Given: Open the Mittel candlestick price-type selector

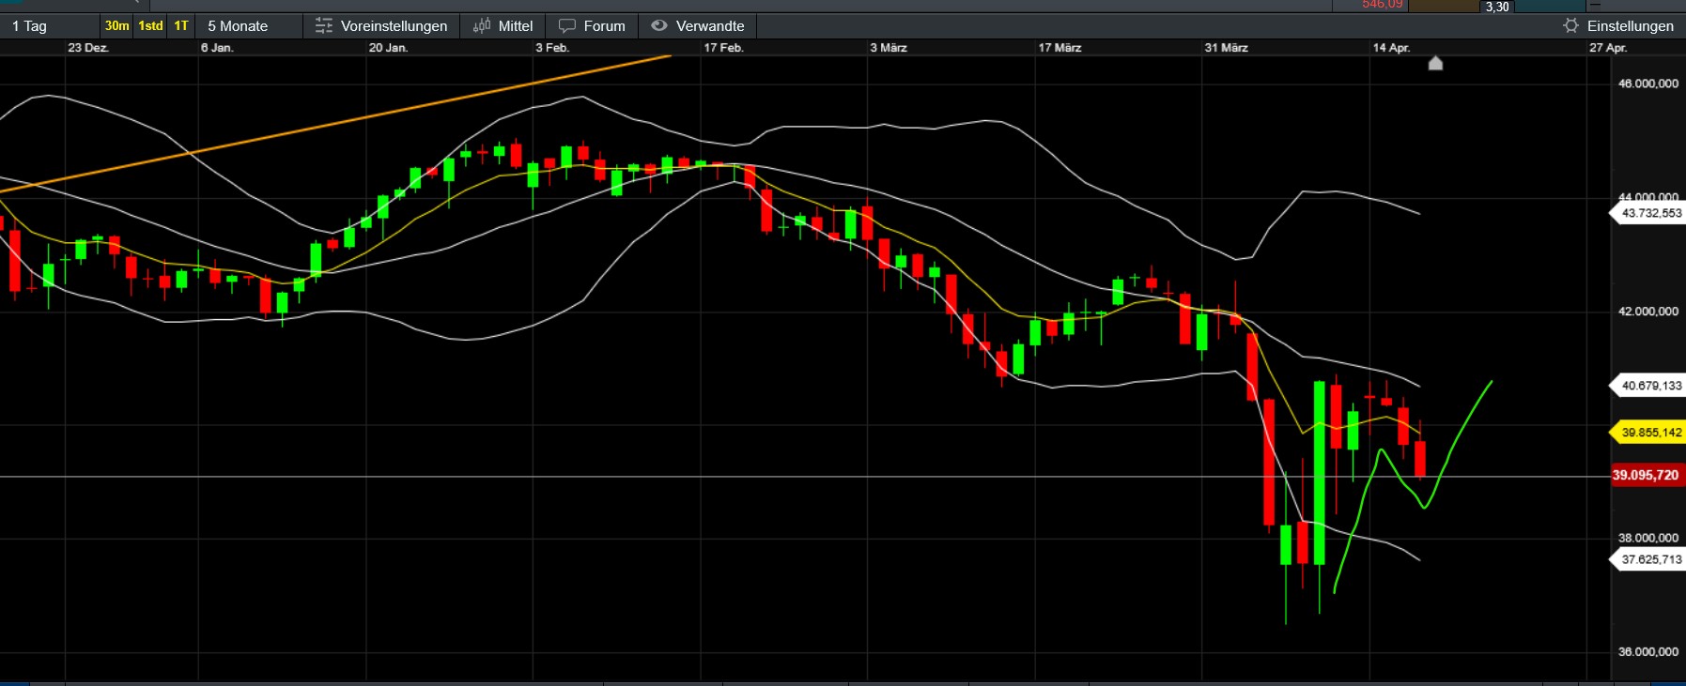Looking at the screenshot, I should 503,26.
